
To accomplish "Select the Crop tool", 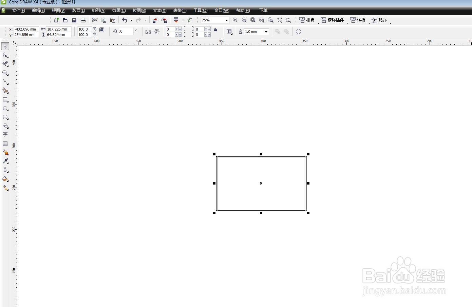I will [5, 64].
